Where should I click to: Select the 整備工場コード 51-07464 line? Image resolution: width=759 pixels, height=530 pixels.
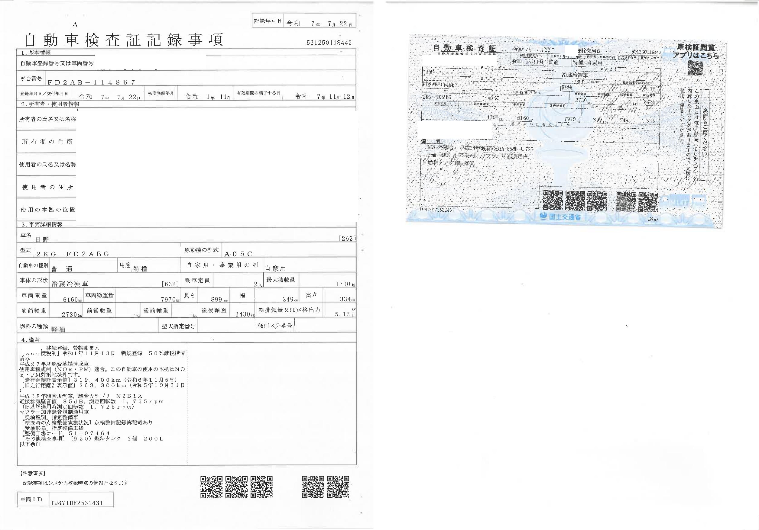[x=66, y=433]
